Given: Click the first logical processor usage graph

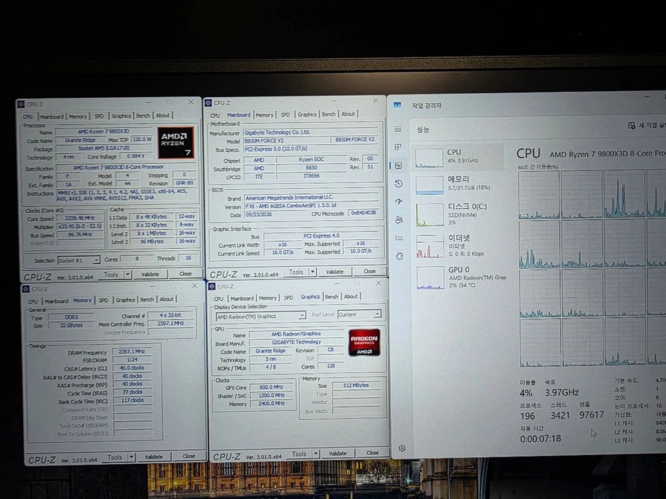Looking at the screenshot, I should 539,194.
